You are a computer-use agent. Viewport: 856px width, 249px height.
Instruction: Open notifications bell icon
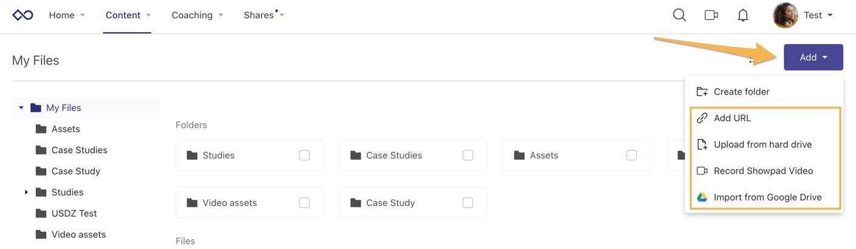pyautogui.click(x=742, y=15)
